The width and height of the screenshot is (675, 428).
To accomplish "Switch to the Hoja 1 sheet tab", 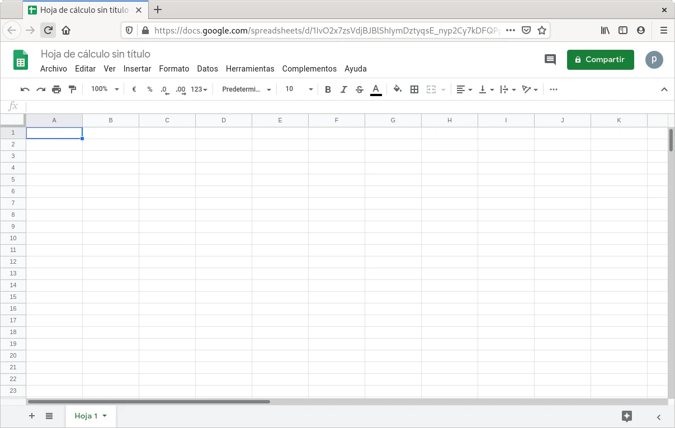I will pos(86,416).
